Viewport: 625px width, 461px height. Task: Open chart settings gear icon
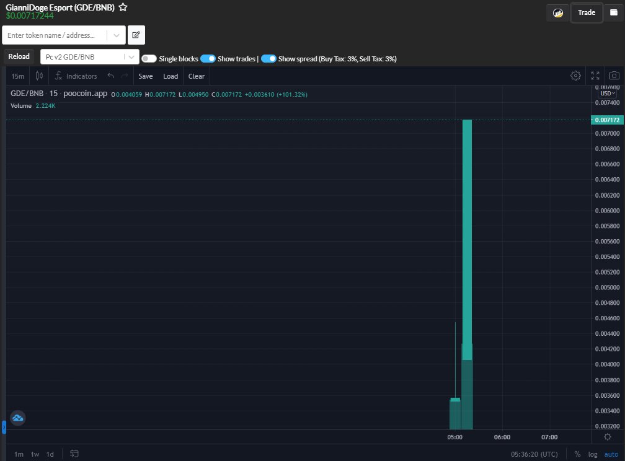pyautogui.click(x=575, y=76)
